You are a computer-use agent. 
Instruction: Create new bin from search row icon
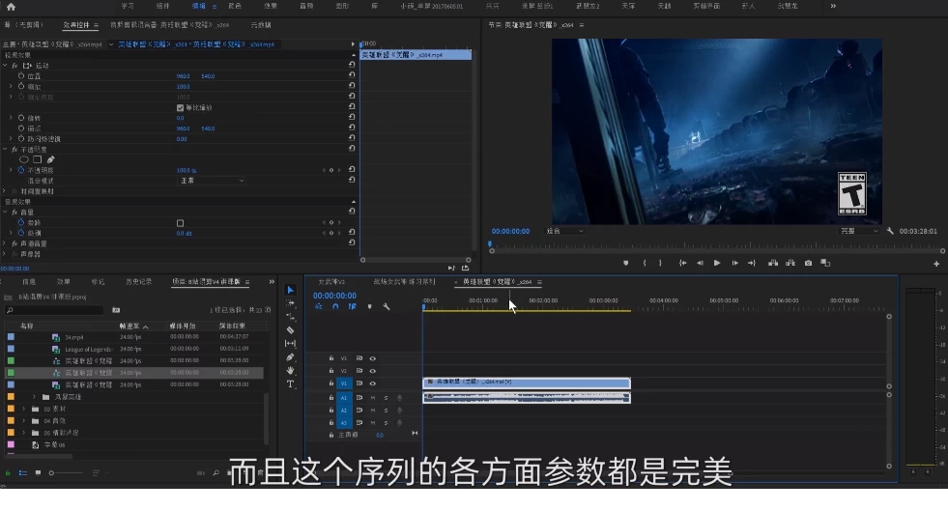115,310
